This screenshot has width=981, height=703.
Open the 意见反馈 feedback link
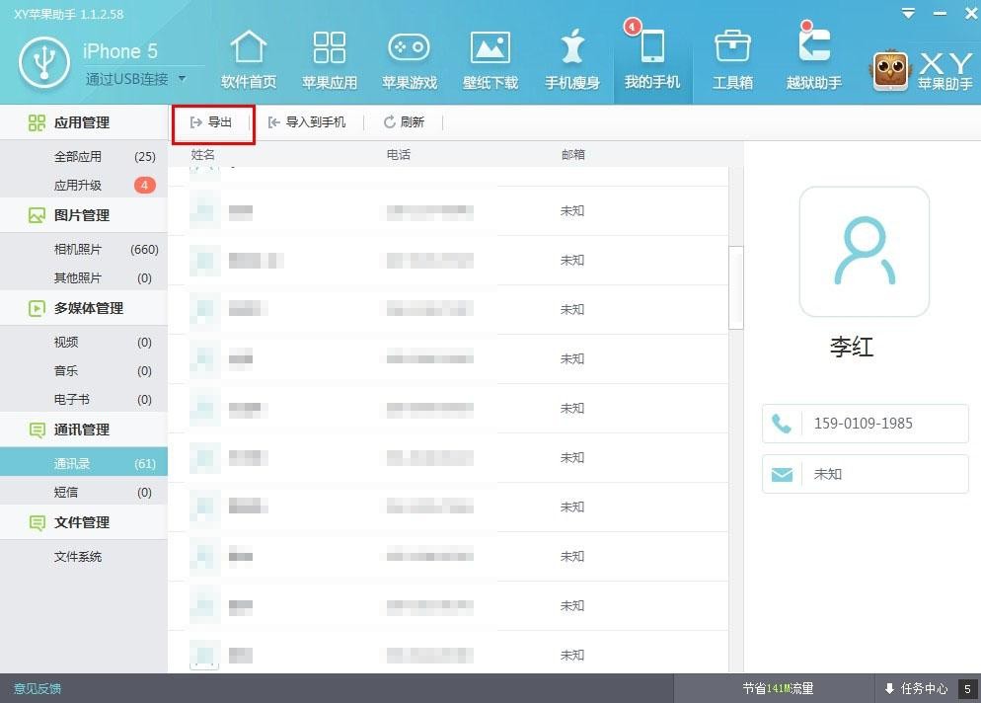point(38,688)
